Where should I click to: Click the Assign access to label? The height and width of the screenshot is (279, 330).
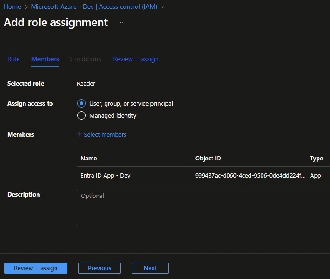30,103
